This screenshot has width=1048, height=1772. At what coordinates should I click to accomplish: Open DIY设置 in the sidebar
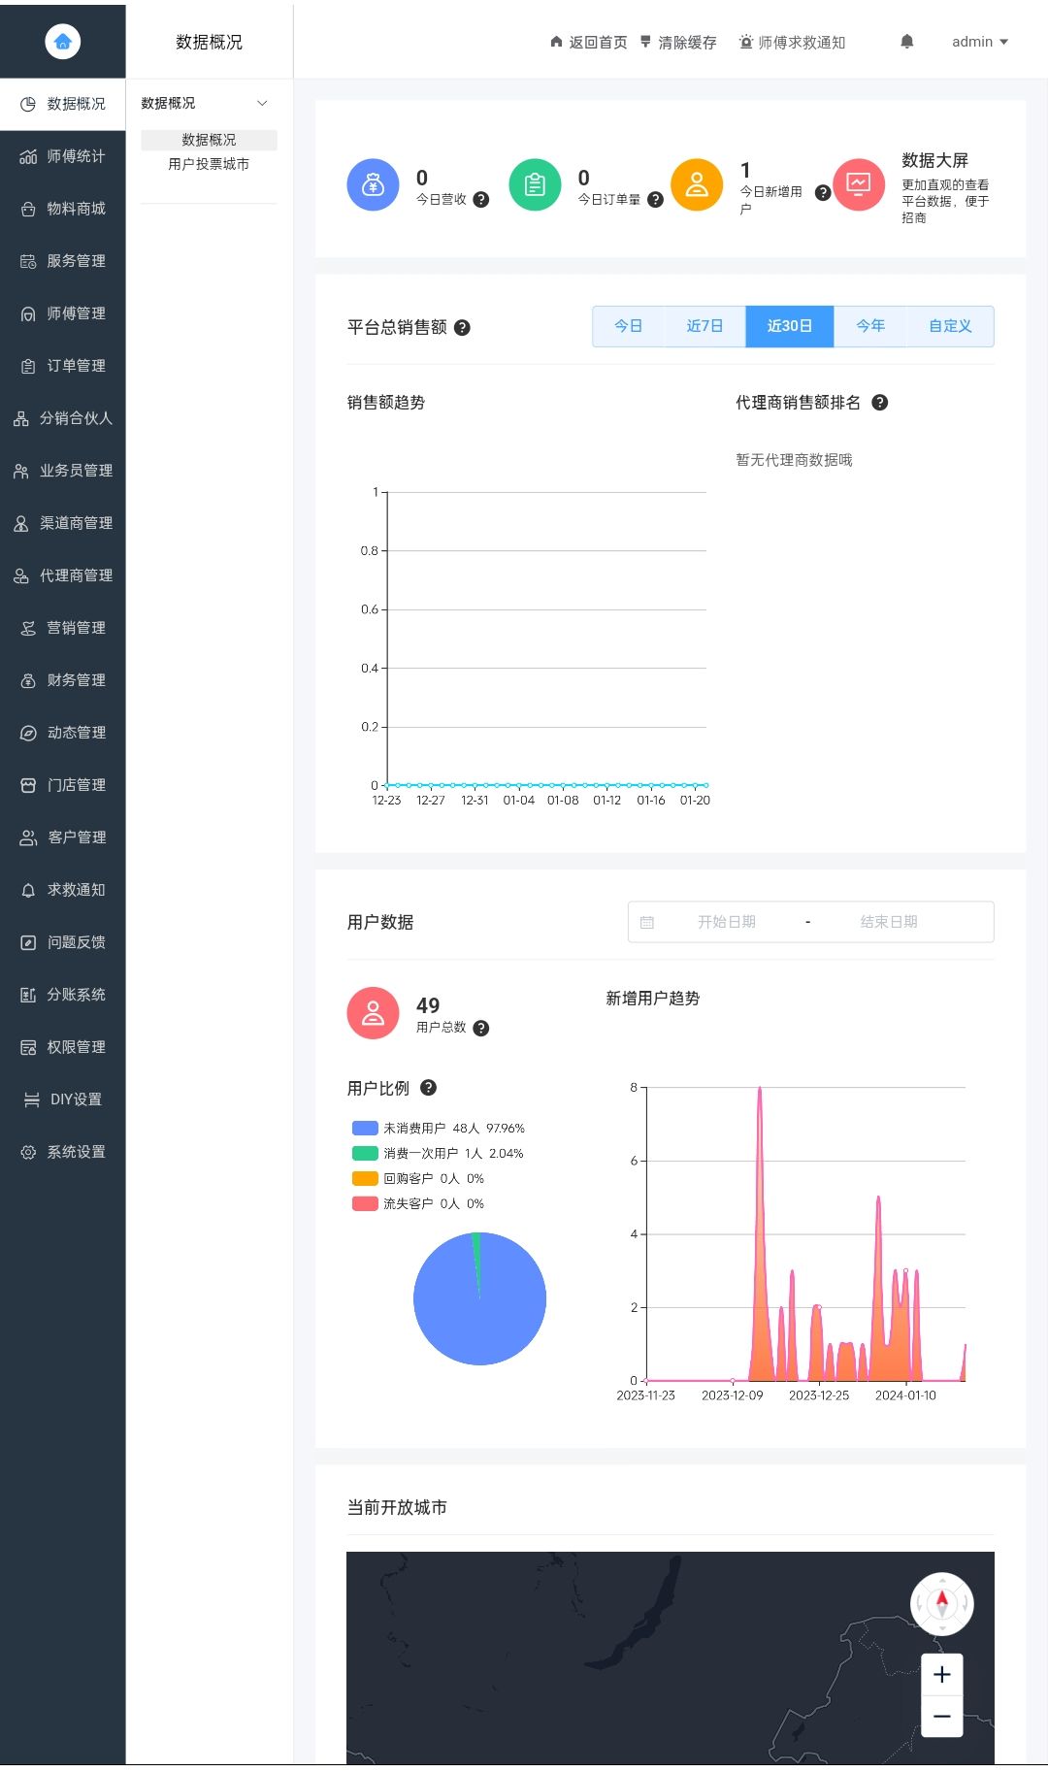pyautogui.click(x=63, y=1099)
